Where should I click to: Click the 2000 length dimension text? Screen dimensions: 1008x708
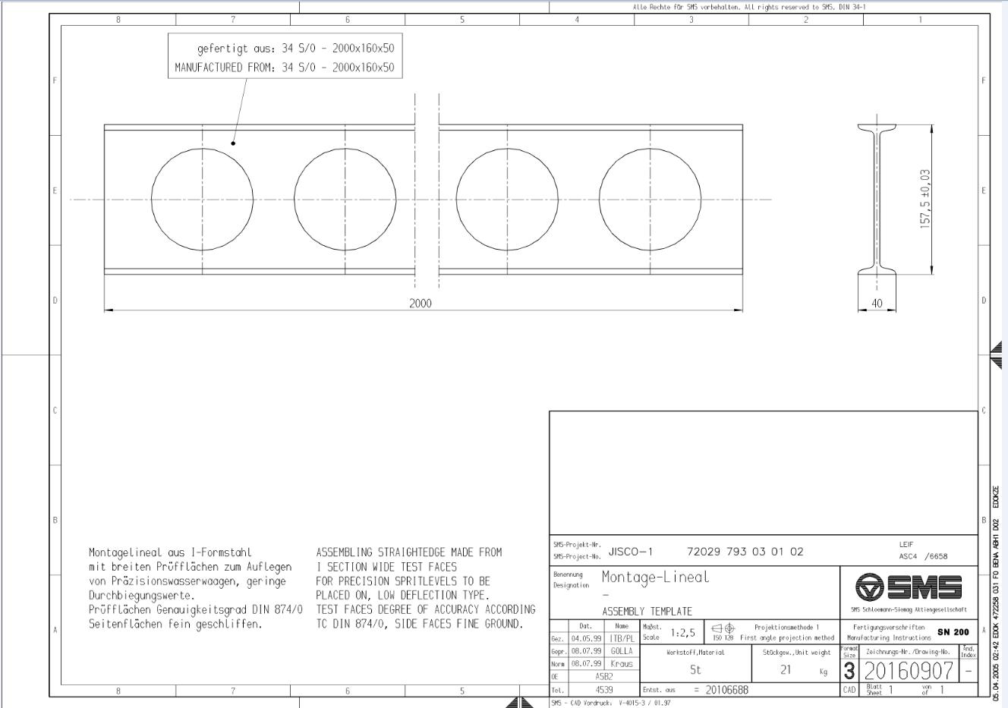click(420, 303)
